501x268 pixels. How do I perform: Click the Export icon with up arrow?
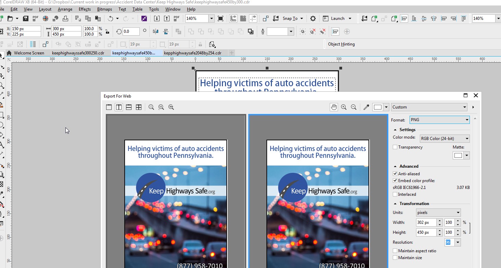166,18
